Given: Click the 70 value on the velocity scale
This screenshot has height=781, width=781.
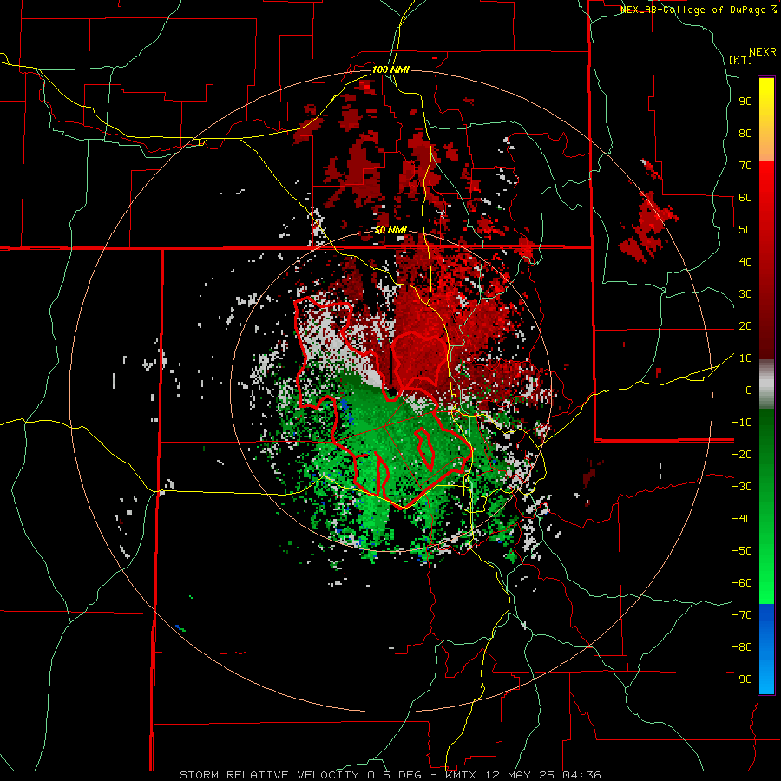Looking at the screenshot, I should pos(745,166).
